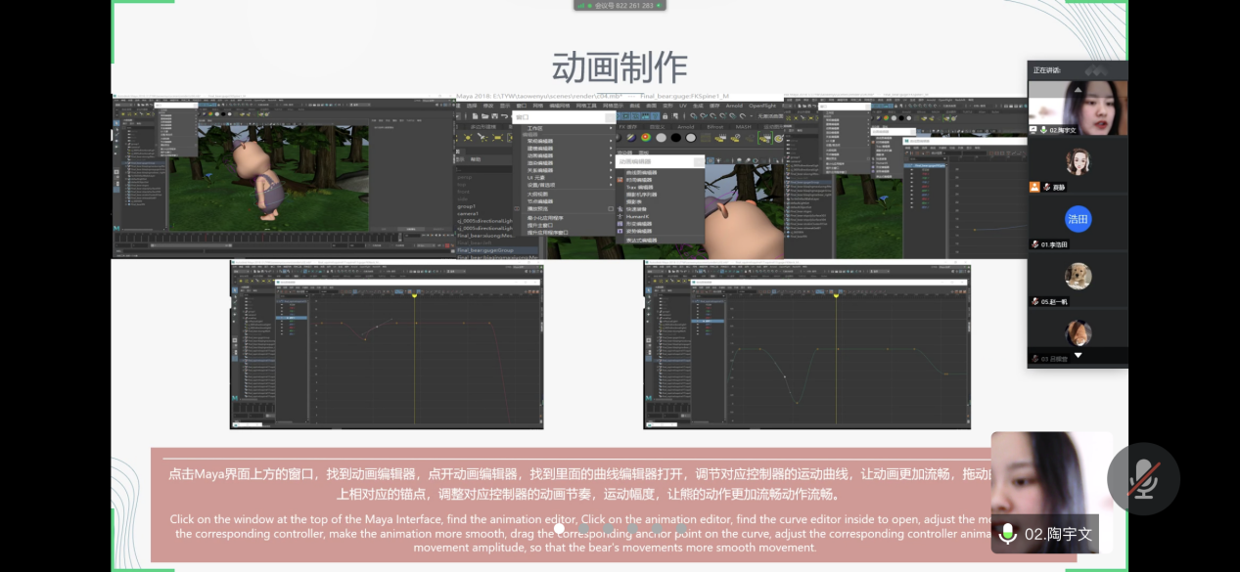Toggle the 播放预览 option box in 窗口 menu
Screen dimensions: 1240x572
click(611, 208)
